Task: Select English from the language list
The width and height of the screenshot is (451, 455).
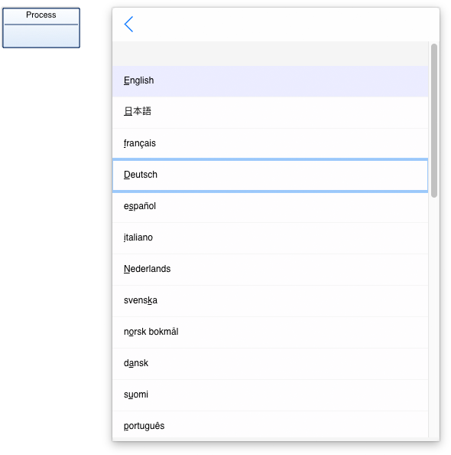Action: pos(271,81)
